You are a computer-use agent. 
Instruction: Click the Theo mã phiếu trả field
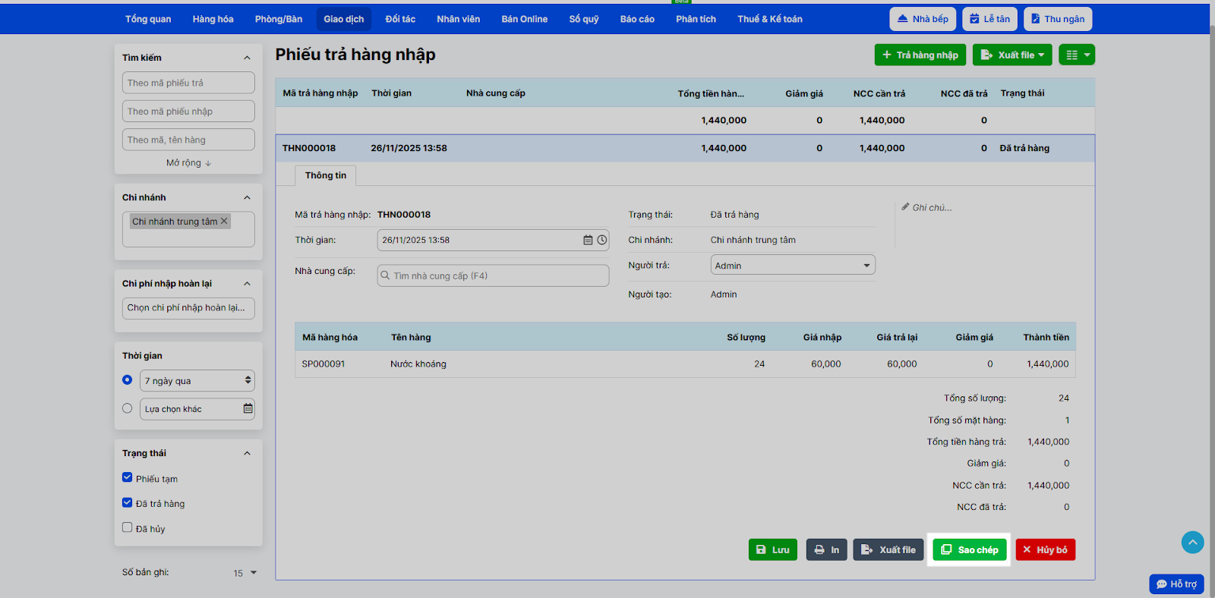coord(188,83)
